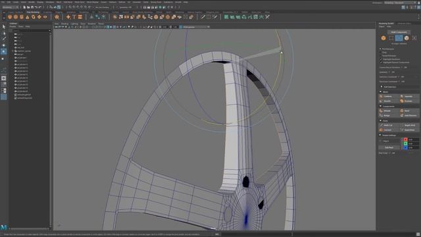This screenshot has height=237, width=421.
Task: Click the Combine button
Action: coord(389,96)
